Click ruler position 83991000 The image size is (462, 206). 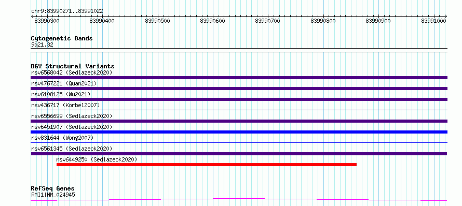[x=433, y=21]
